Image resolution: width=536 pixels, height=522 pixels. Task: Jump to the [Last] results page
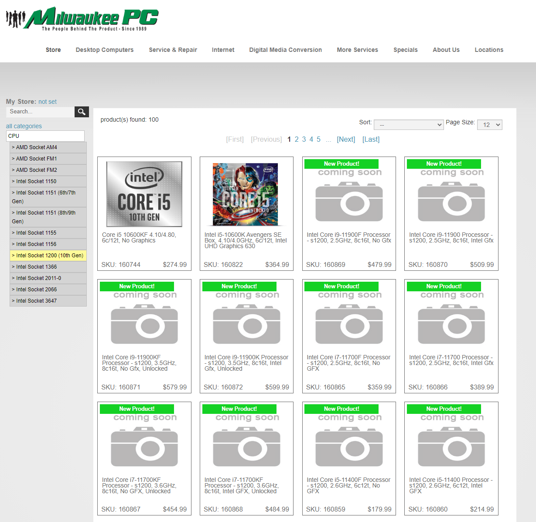click(x=371, y=140)
